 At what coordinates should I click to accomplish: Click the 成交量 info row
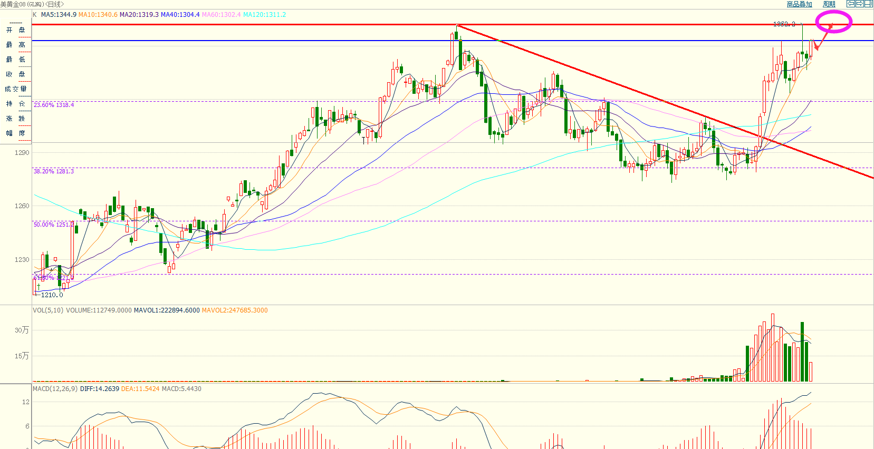click(16, 89)
